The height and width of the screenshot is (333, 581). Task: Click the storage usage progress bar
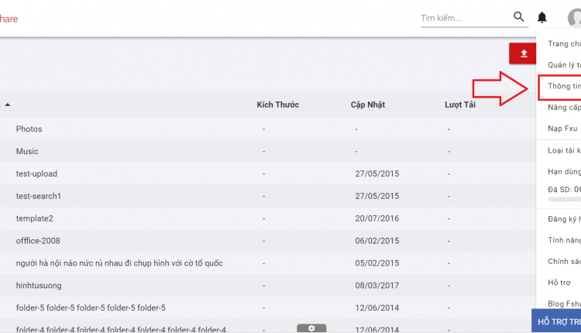coord(564,199)
